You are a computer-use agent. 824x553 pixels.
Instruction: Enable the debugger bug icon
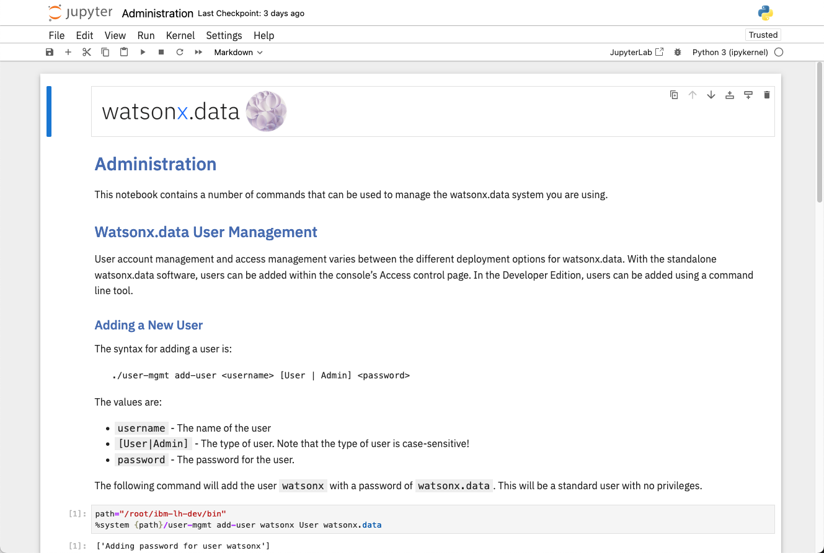pos(678,52)
